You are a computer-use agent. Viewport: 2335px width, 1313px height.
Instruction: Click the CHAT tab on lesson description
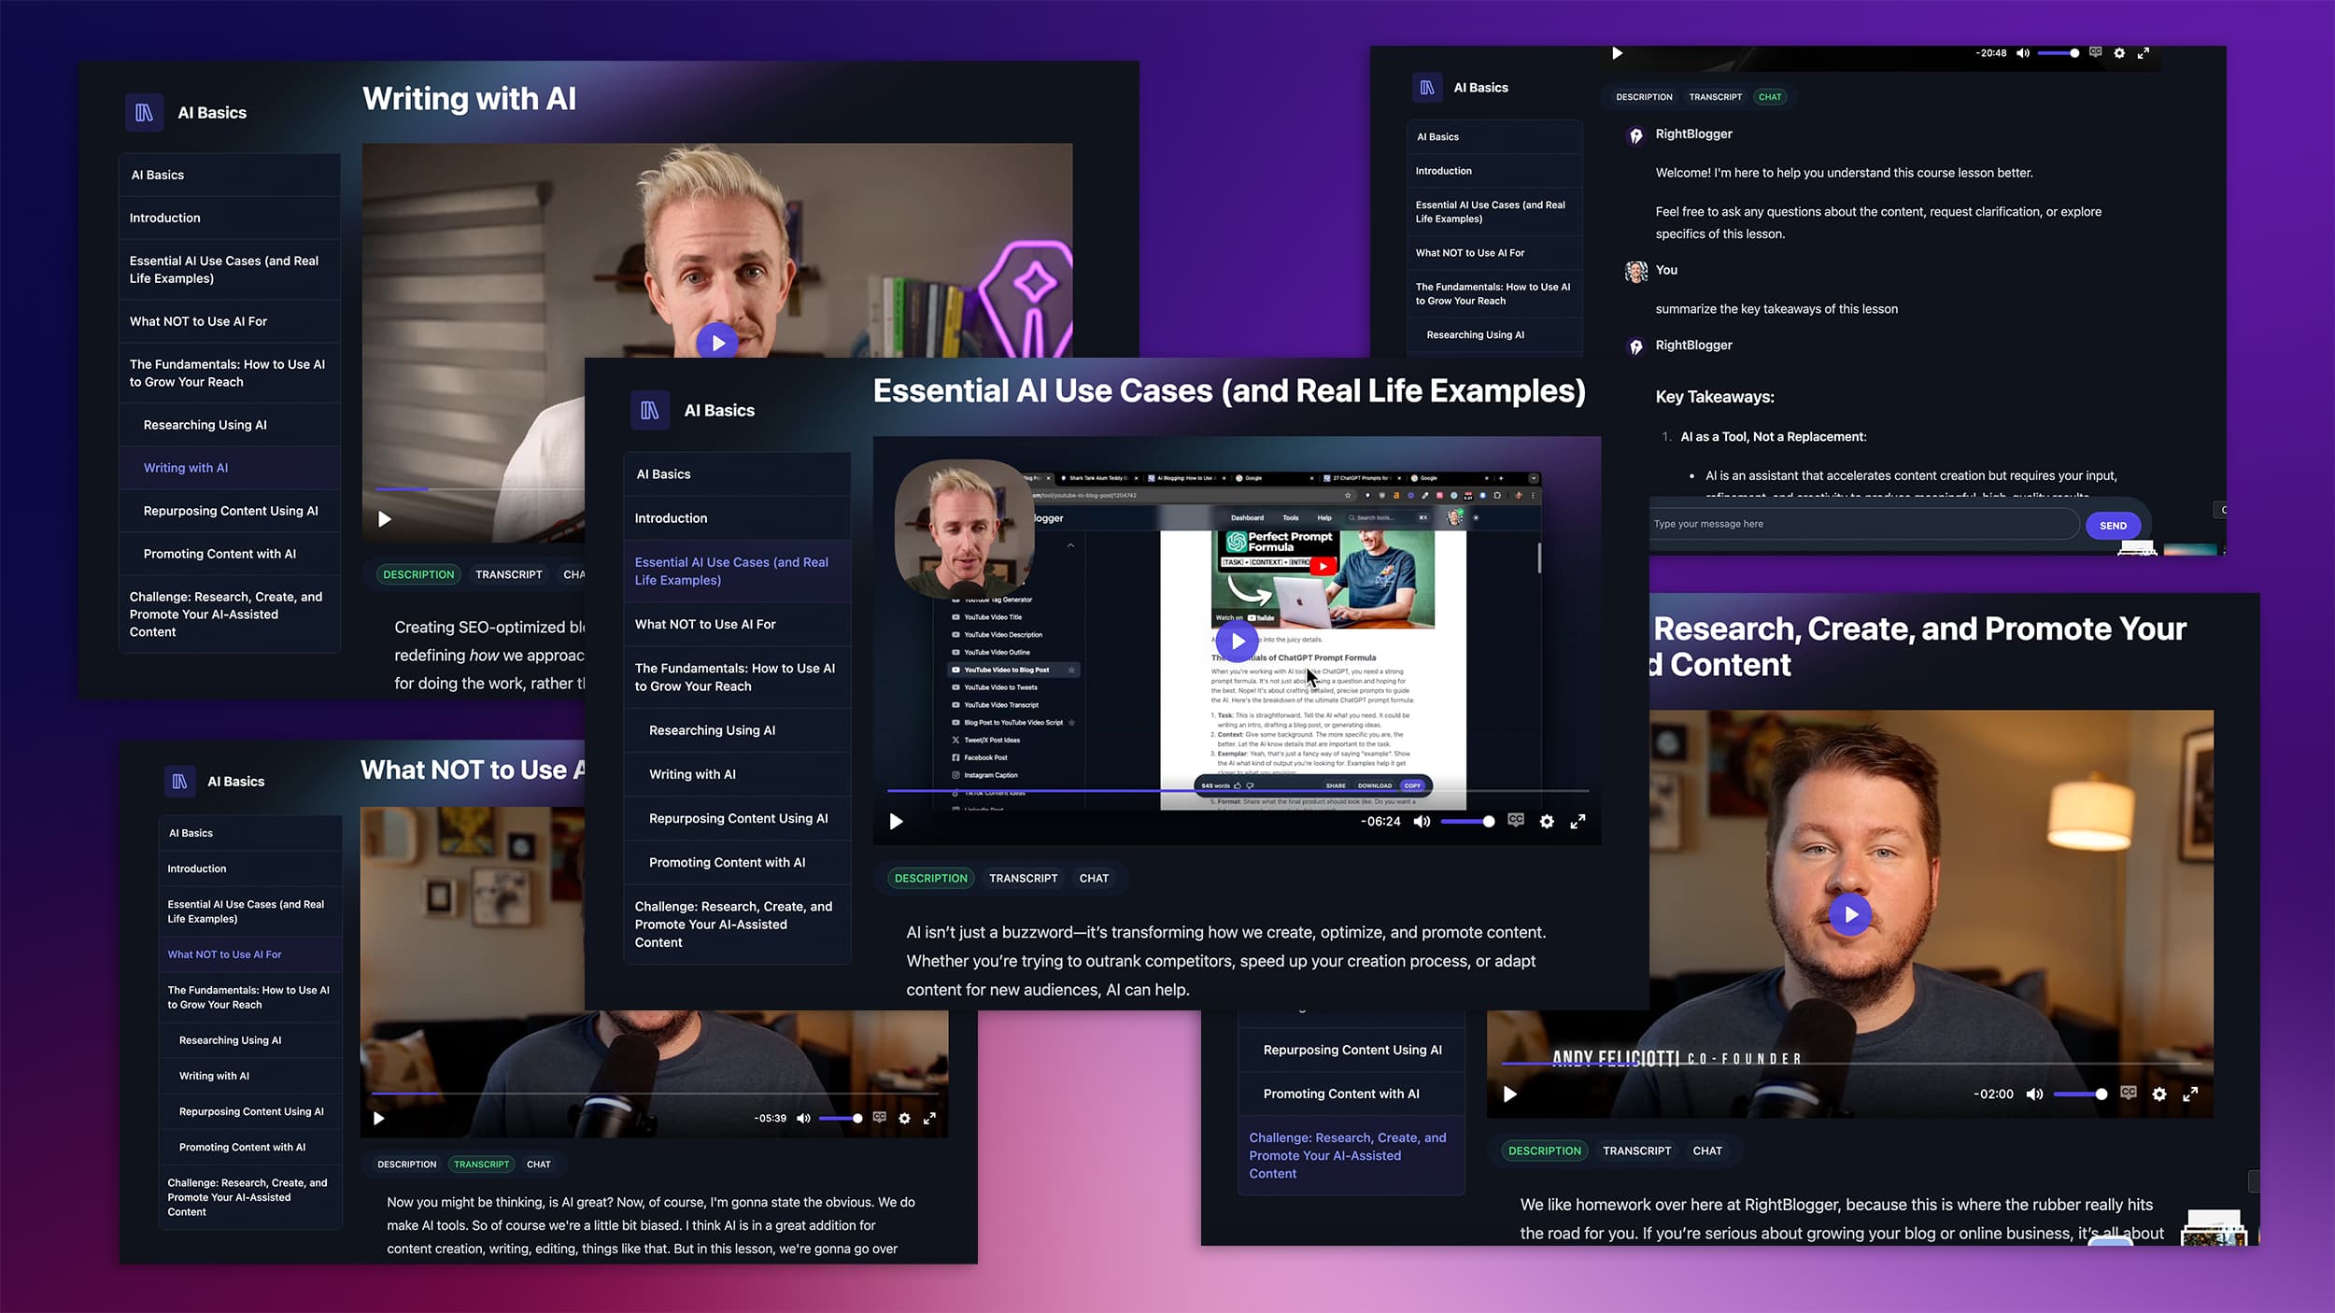(1094, 879)
